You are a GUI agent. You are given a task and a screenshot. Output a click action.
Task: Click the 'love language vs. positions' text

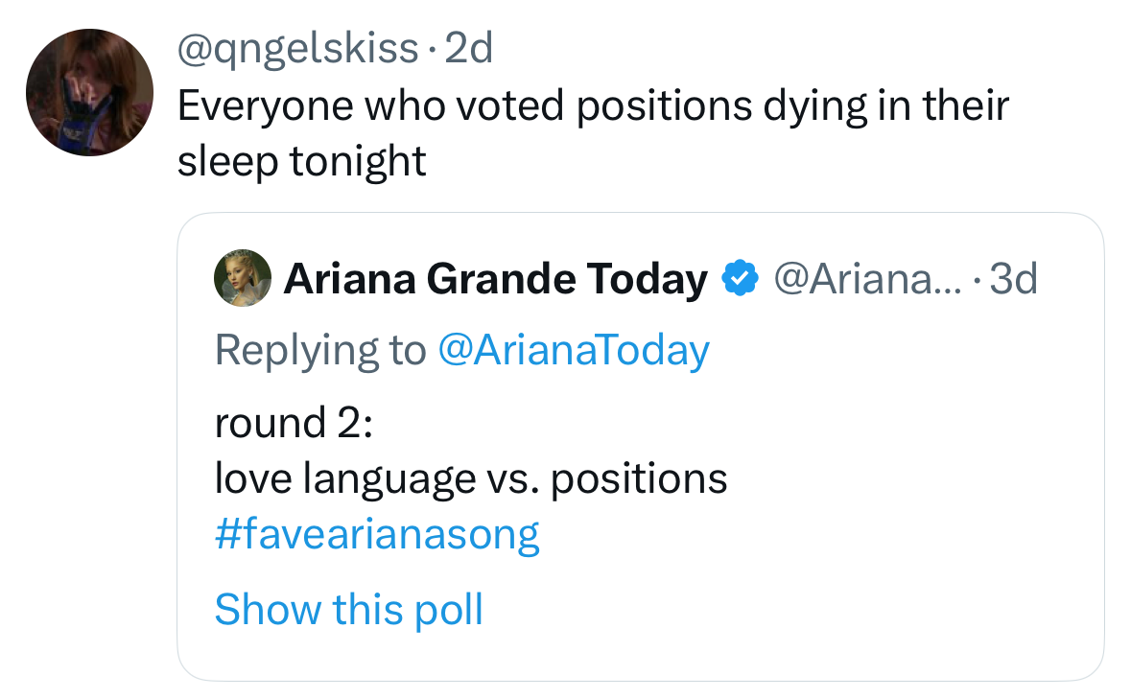click(x=471, y=478)
